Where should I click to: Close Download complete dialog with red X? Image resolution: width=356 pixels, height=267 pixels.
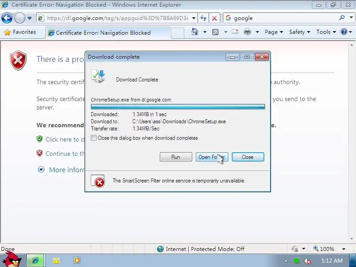[262, 57]
